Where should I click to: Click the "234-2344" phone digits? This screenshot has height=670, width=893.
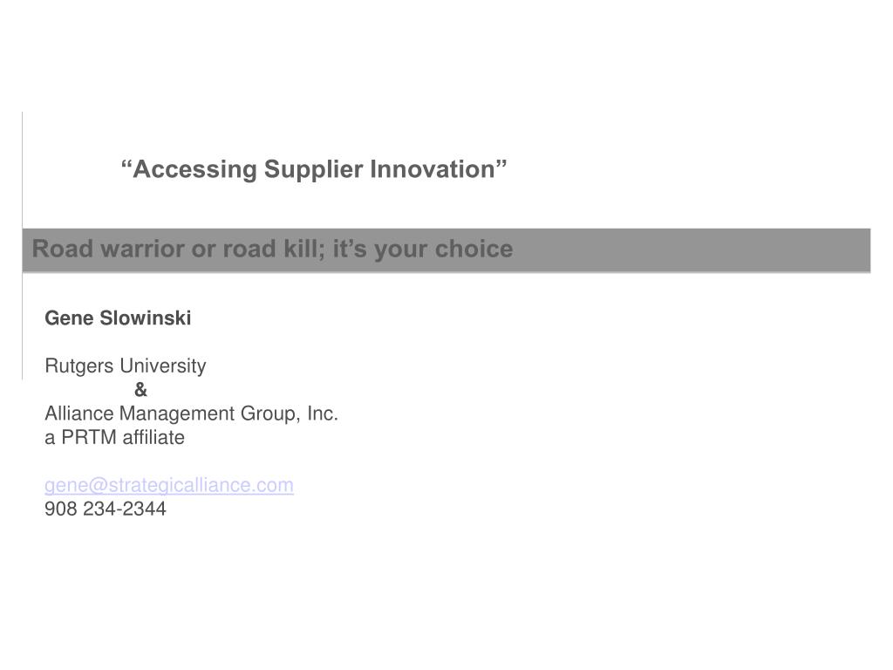125,509
